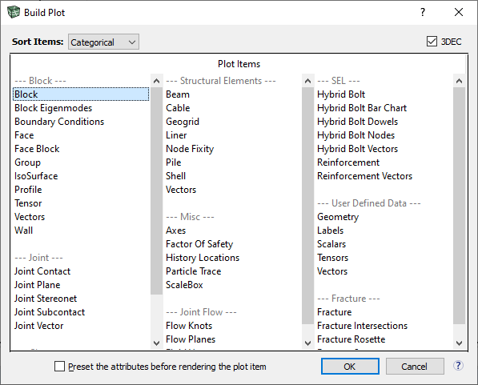Click down arrow of the first column scrollbar

156,343
